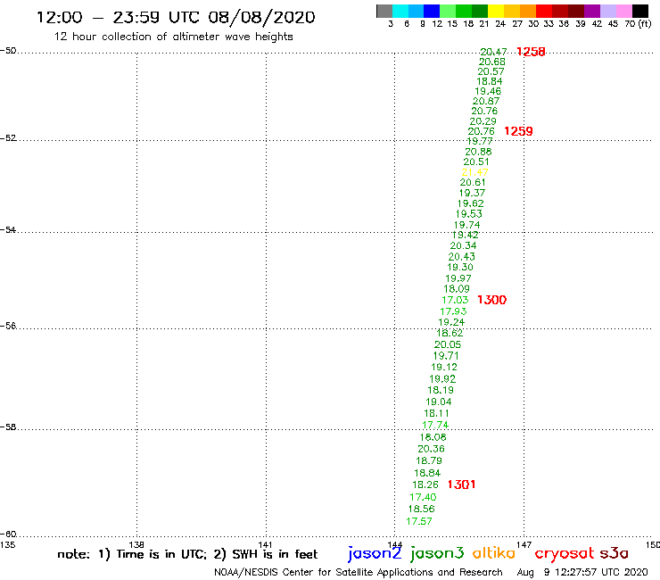Click the '12 hour collection of altimeter wave heights' subtitle

(173, 37)
